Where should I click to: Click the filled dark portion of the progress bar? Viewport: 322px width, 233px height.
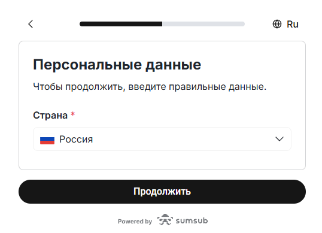(x=121, y=24)
